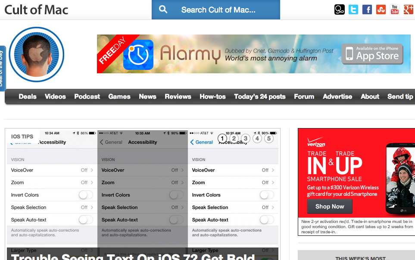Screen dimensions: 415x260
Task: Expand VoiceOver chevron in the blue-General screenshot
Action: coord(273,170)
